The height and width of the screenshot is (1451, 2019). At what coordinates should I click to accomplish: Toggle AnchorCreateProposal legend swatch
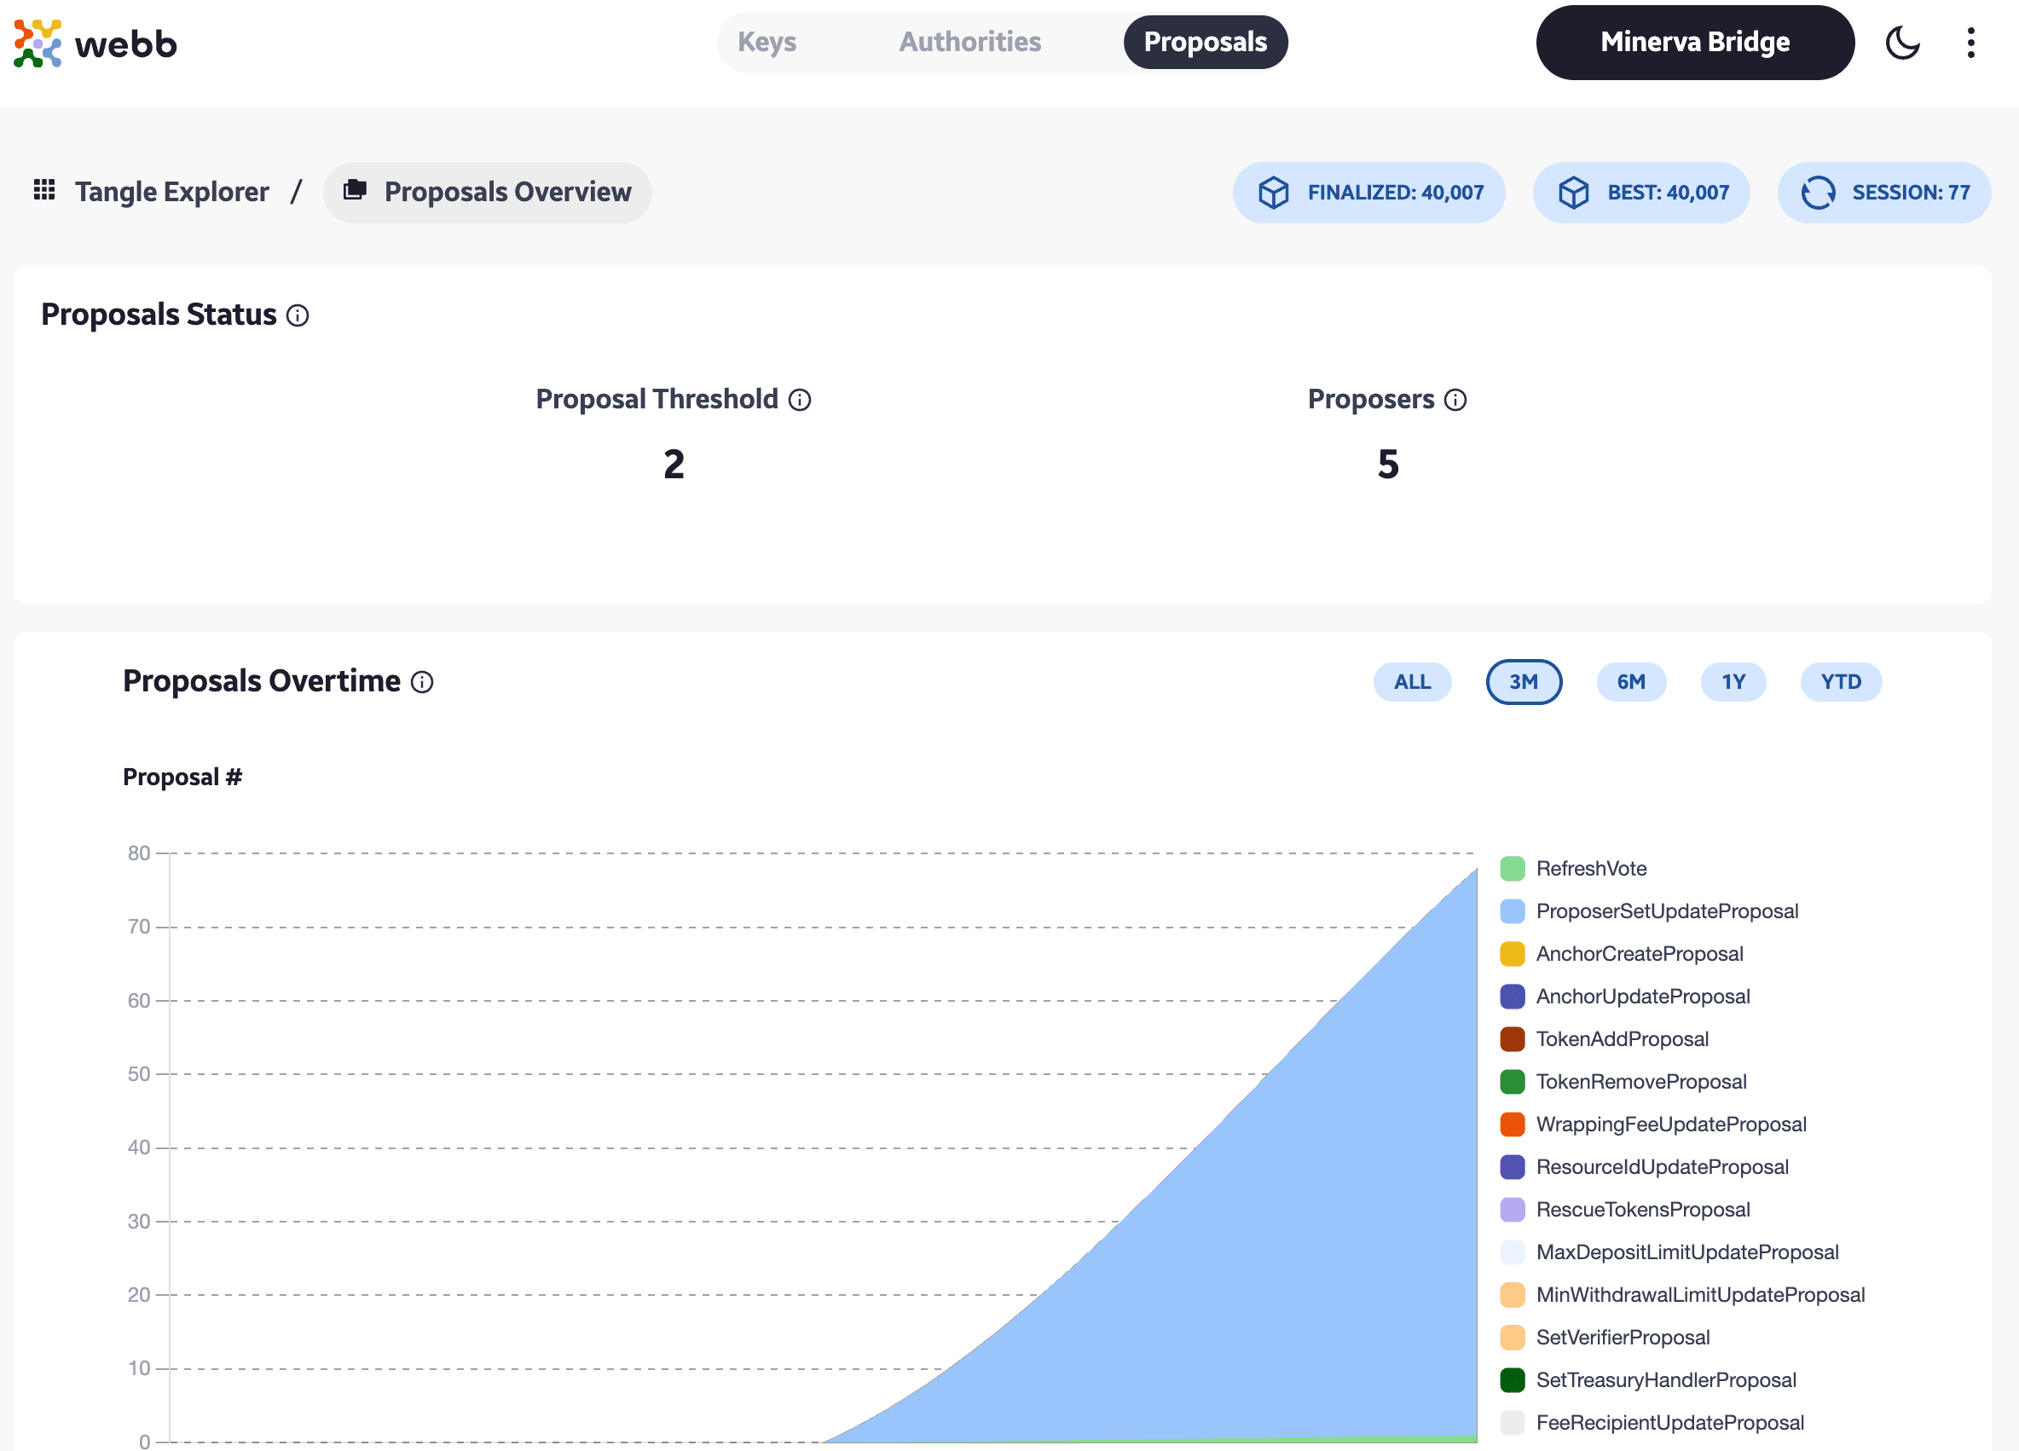click(x=1512, y=953)
